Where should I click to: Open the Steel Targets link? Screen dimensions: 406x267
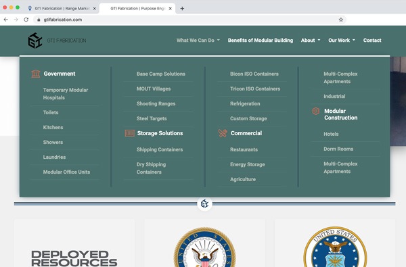[x=152, y=118]
